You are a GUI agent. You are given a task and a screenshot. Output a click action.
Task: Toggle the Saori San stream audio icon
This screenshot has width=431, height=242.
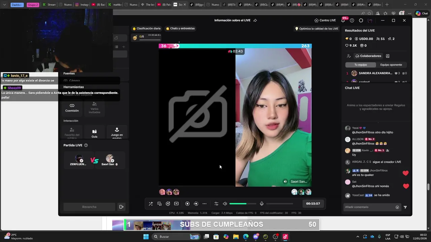click(285, 182)
